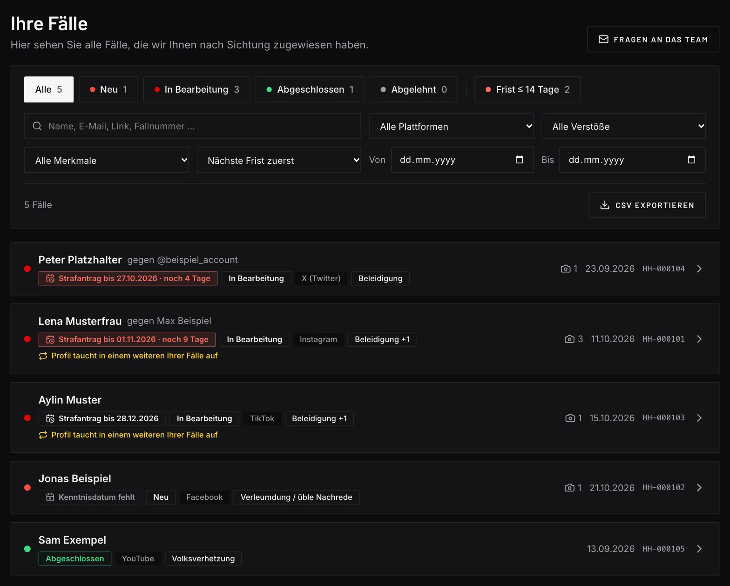Click the Volksverhetzung tag on Sam Exempel's case
This screenshot has width=730, height=586.
[203, 559]
